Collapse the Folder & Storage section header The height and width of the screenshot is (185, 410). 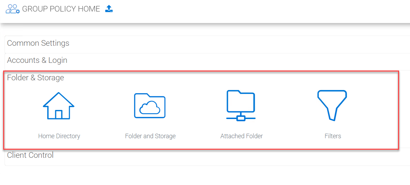(x=36, y=77)
